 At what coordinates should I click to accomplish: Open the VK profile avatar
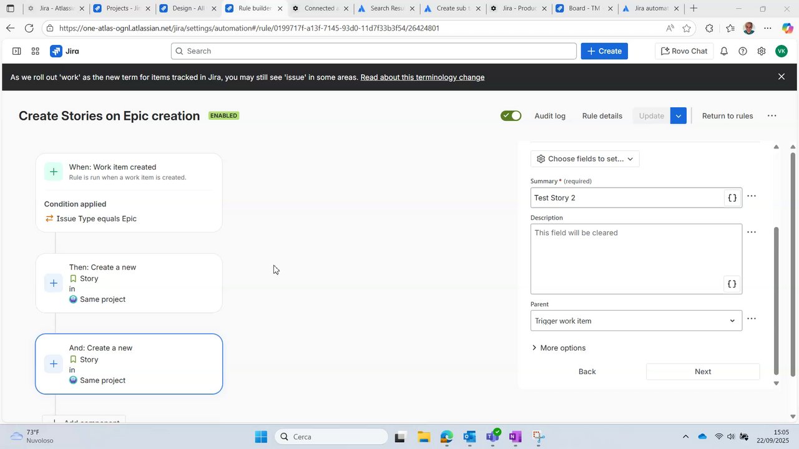(x=782, y=51)
